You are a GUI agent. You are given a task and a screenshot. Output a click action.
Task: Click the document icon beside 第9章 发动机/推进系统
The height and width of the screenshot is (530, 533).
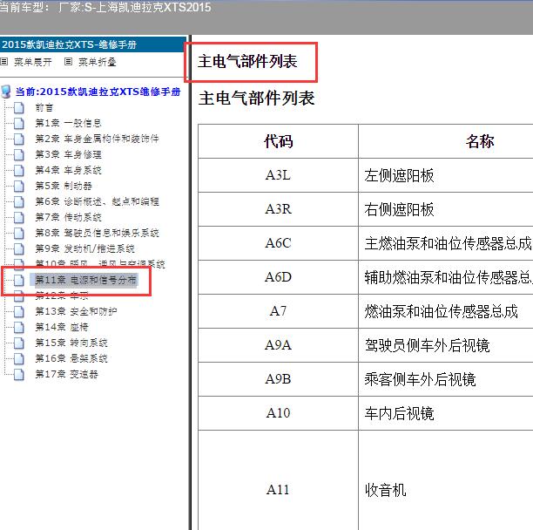19,248
